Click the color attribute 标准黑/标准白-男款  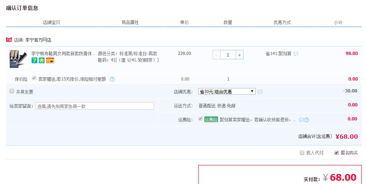click(138, 54)
